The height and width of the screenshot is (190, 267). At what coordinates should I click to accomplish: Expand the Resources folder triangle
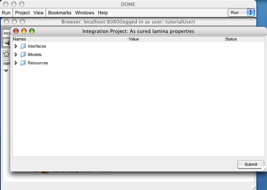coord(16,63)
